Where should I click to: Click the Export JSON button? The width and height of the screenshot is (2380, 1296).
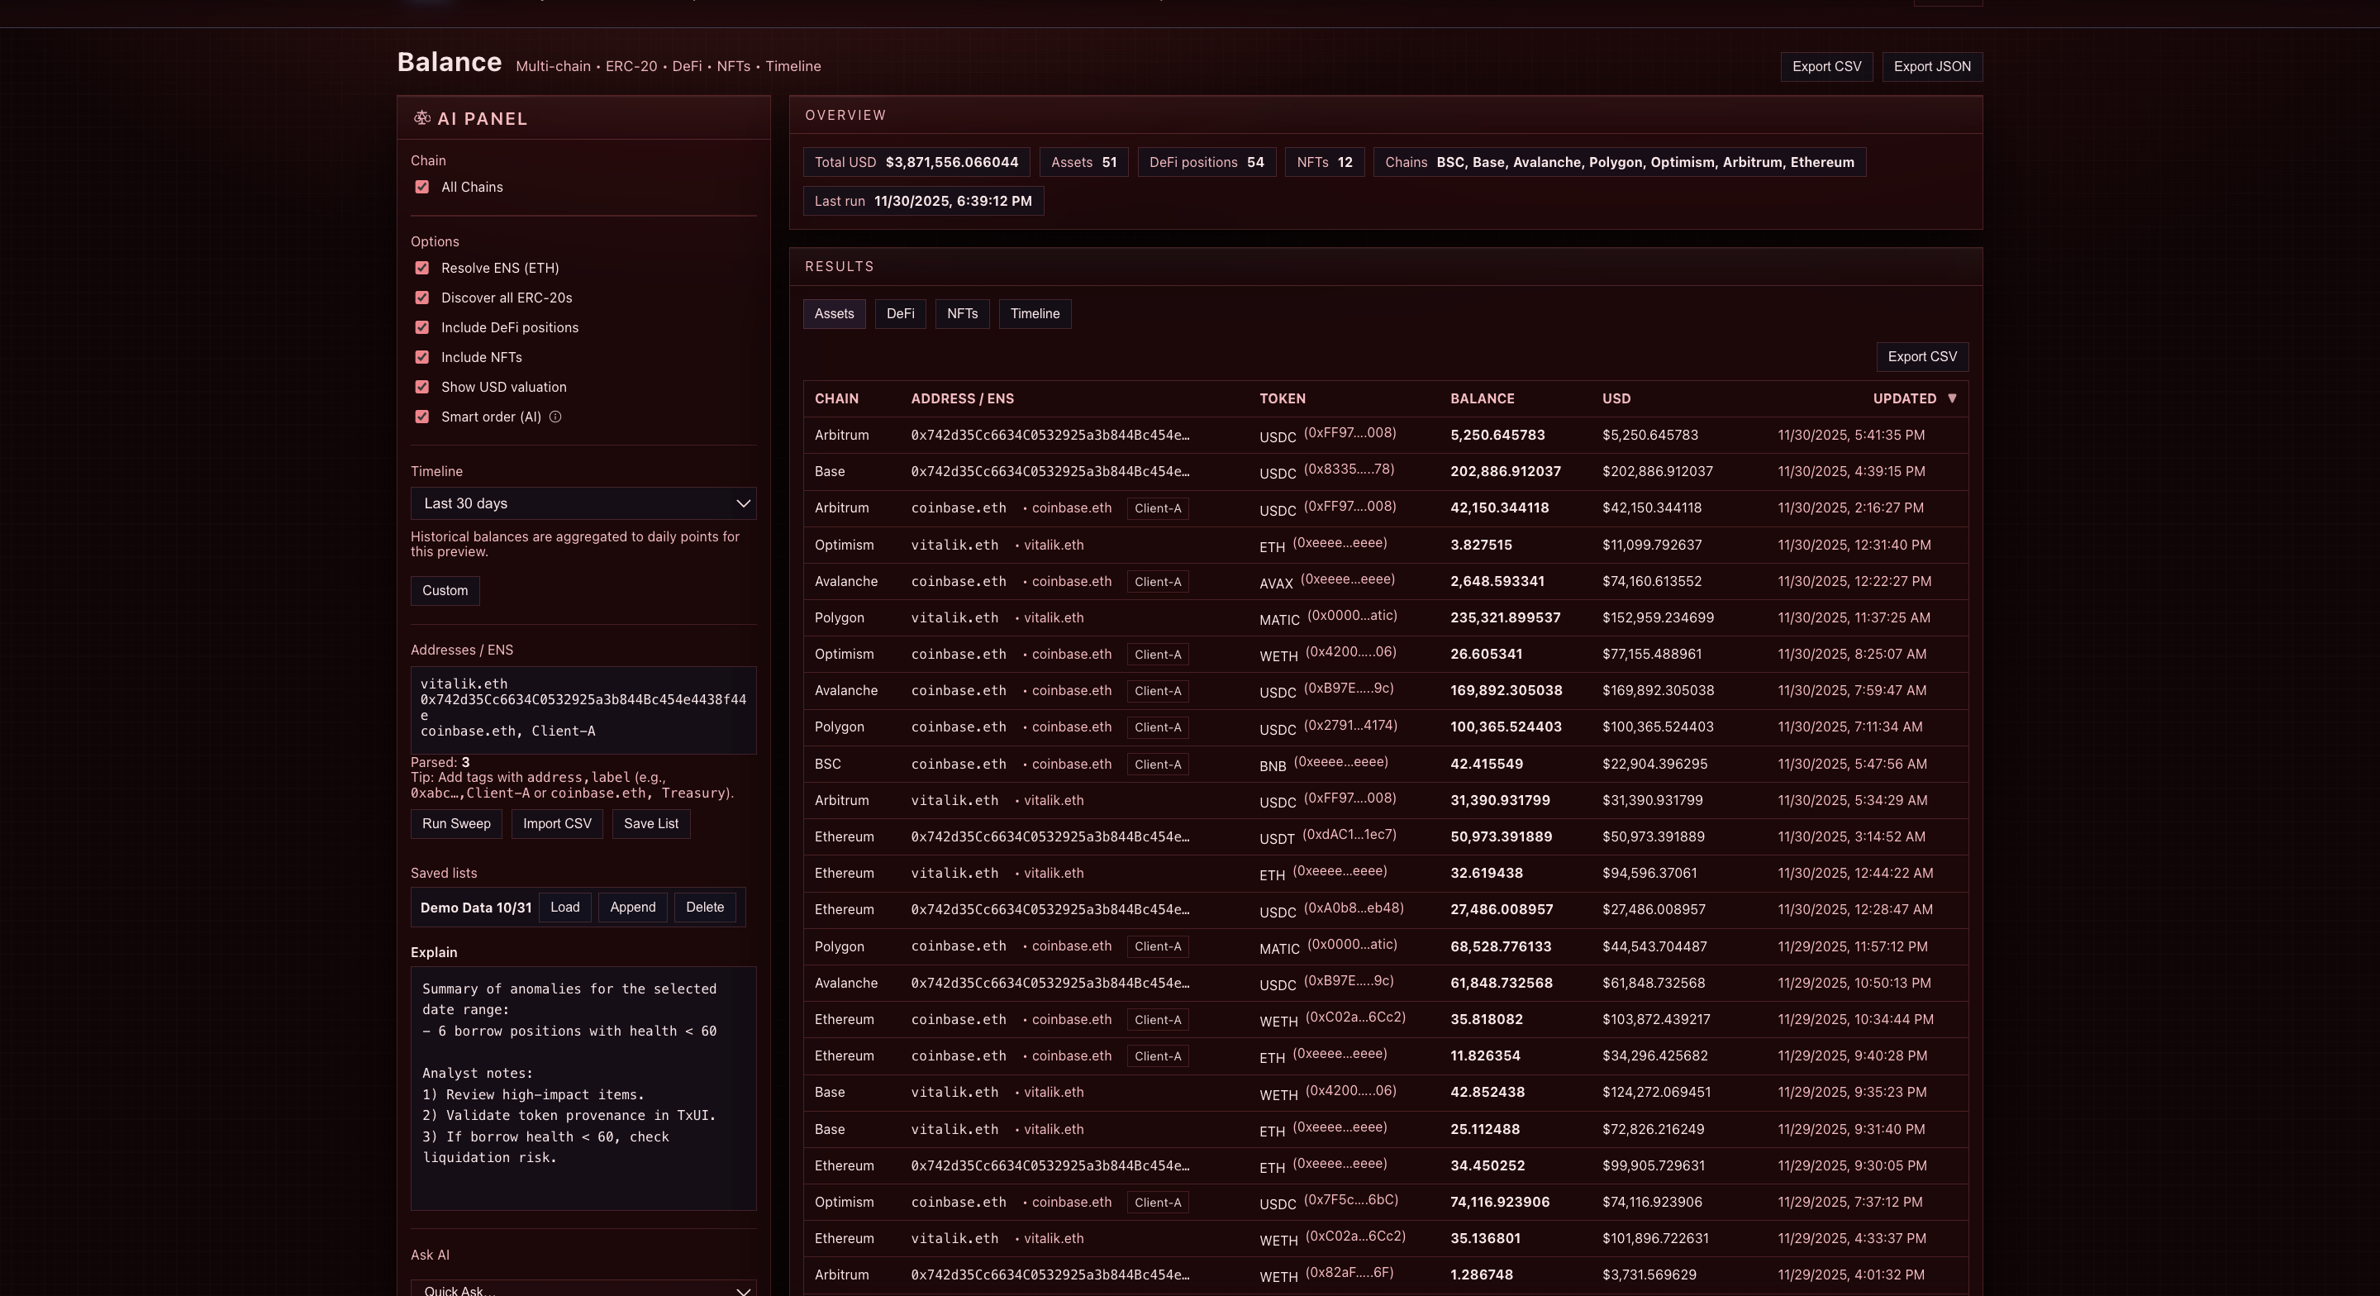(1931, 67)
